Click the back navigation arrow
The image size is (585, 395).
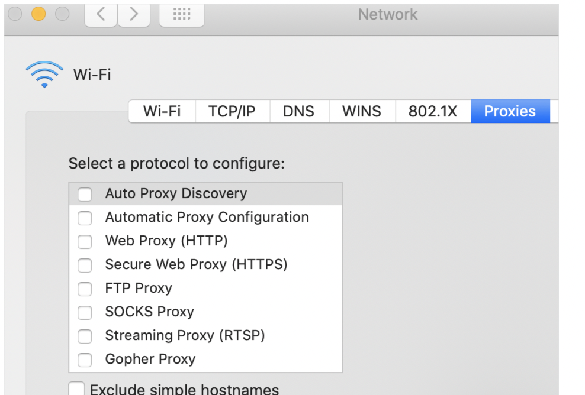(x=101, y=15)
